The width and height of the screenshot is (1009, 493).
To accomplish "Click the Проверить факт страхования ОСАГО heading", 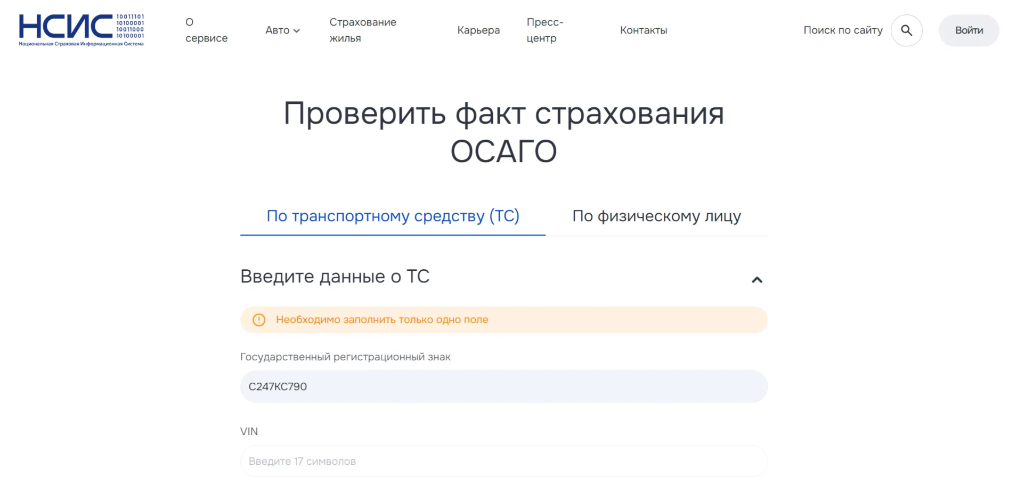I will pyautogui.click(x=504, y=132).
